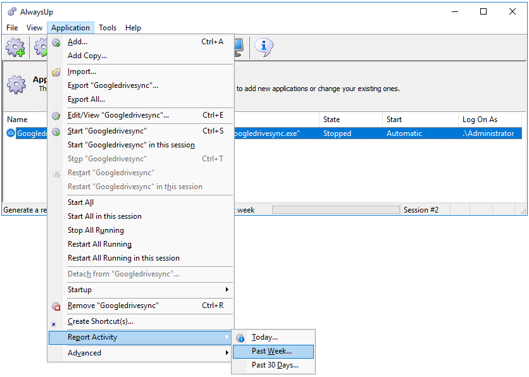Expand the Report Activity submenu
This screenshot has height=377, width=529.
[140, 337]
